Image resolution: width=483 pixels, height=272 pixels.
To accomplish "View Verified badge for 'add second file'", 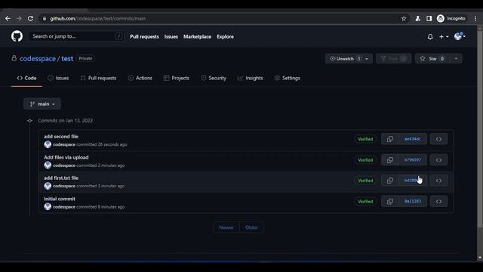I will pyautogui.click(x=365, y=139).
